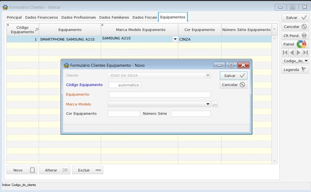311x192 pixels.
Task: Close the main Formulário Clientes window
Action: coord(305,7)
